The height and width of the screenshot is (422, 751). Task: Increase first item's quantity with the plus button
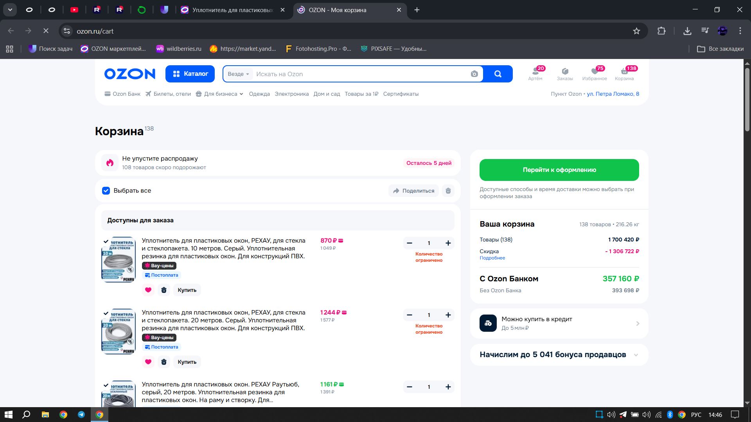[x=448, y=243]
